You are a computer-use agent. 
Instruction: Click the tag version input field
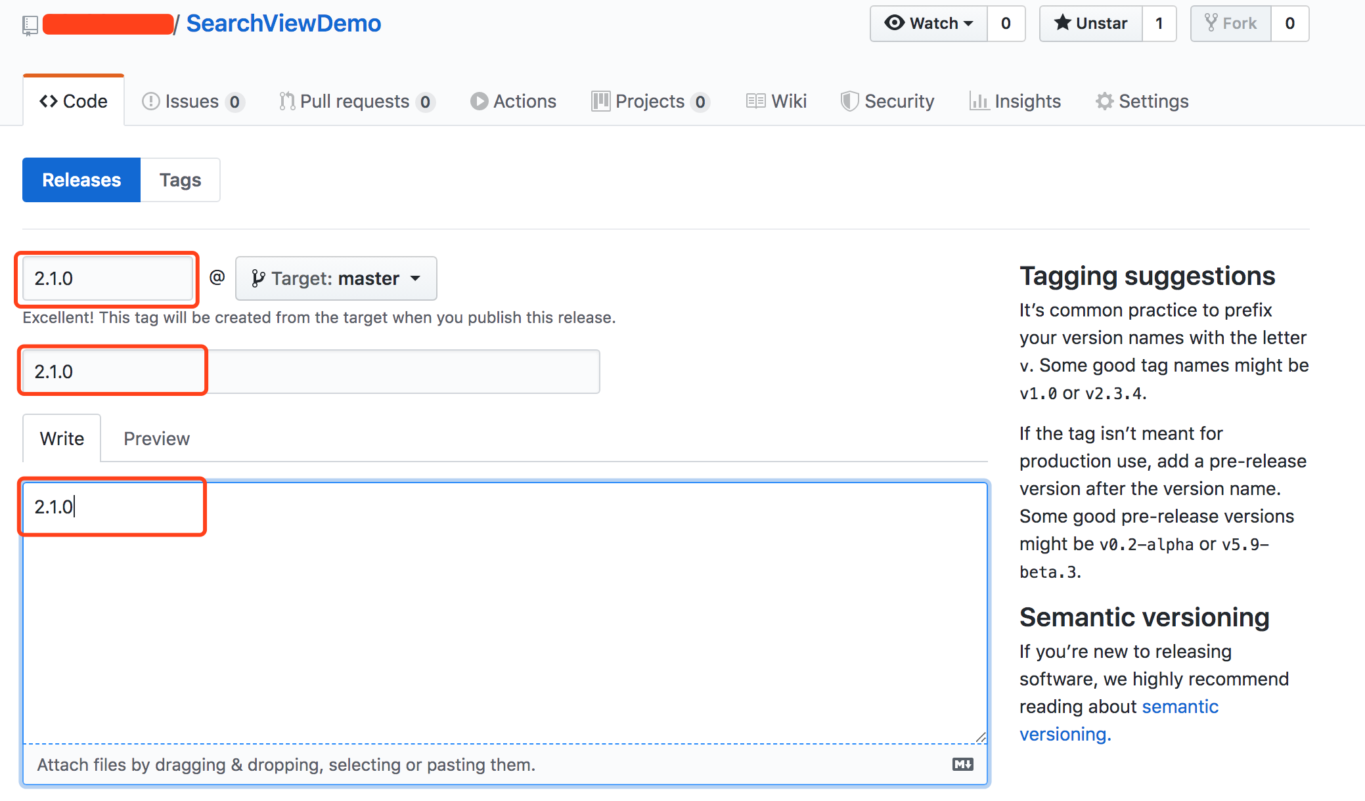pyautogui.click(x=108, y=278)
